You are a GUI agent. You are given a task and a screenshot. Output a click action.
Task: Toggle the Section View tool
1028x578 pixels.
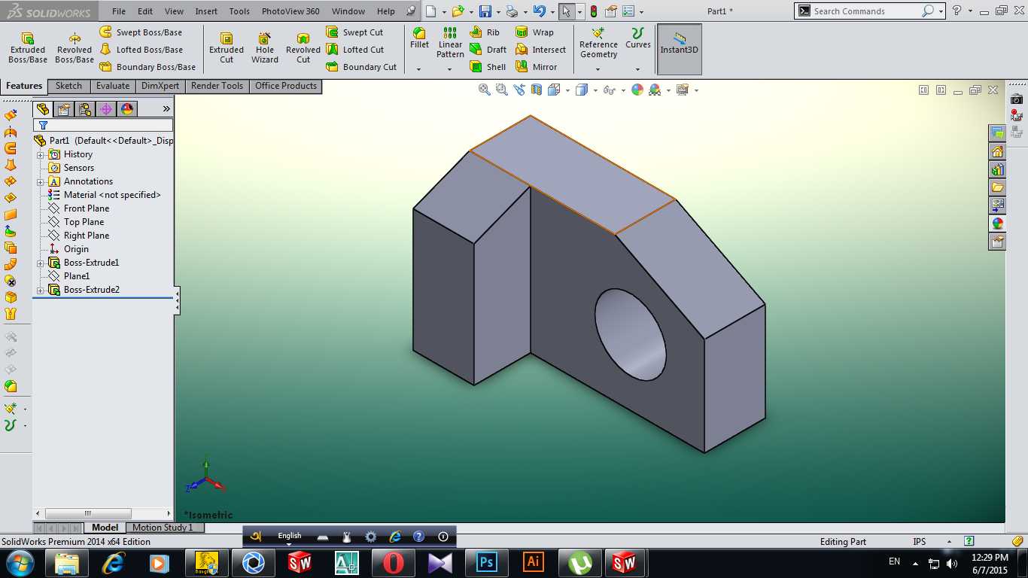(x=537, y=90)
